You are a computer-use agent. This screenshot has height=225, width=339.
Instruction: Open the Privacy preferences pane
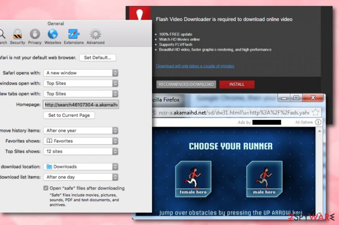[x=35, y=36]
